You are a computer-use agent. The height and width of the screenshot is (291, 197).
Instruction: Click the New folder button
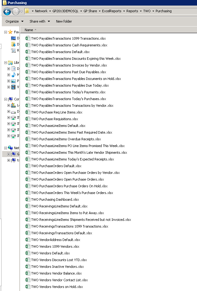click(64, 21)
